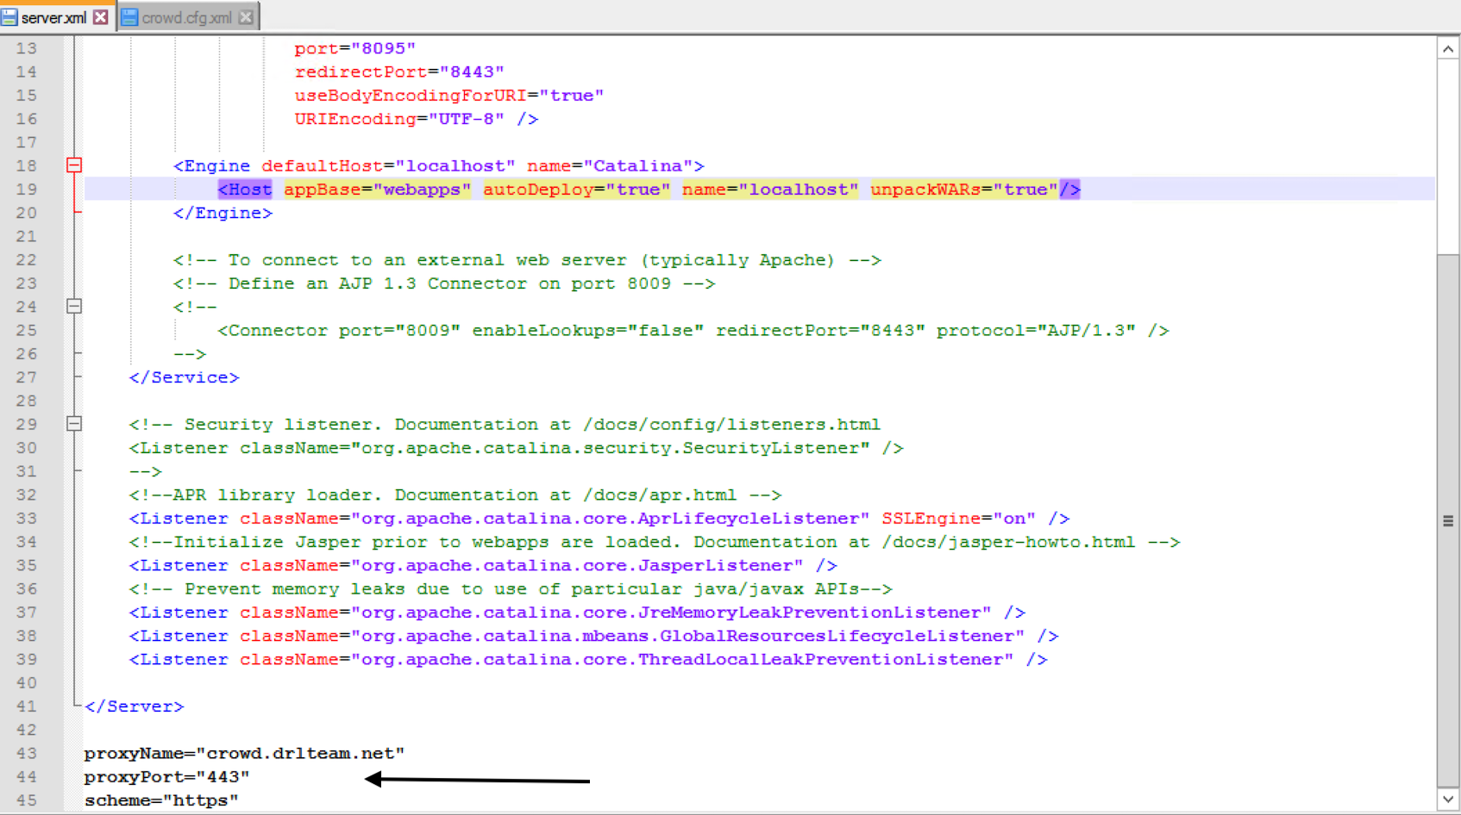Click the proxyPort="443" text
Viewport: 1461px width, 815px height.
point(166,777)
